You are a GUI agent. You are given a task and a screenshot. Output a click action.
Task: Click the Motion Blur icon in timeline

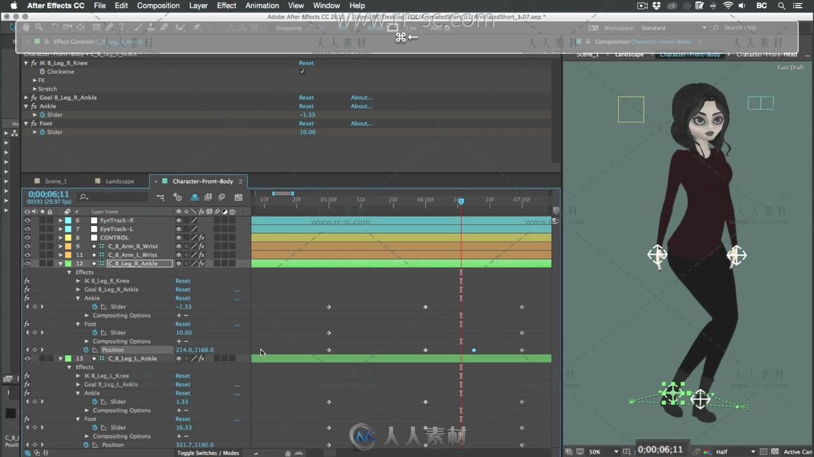coord(221,197)
